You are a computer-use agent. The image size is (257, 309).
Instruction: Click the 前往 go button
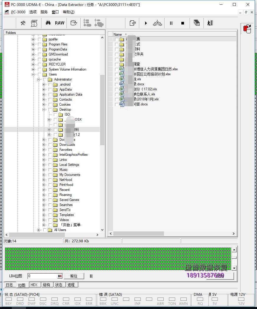(x=74, y=276)
